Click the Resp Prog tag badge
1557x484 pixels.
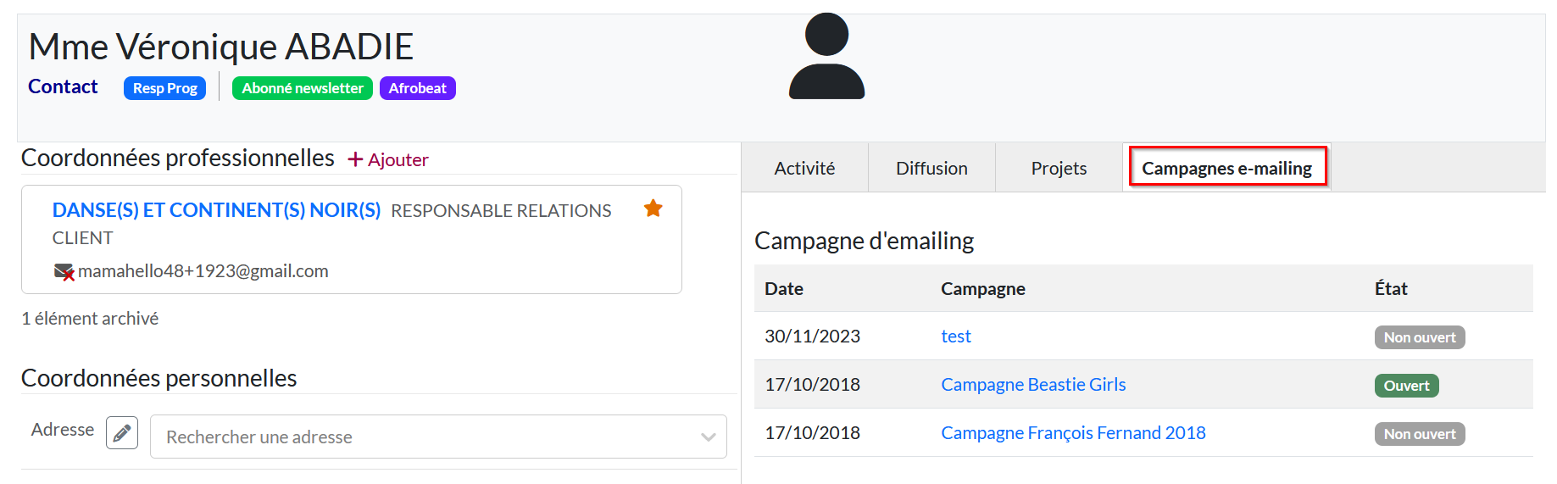[164, 88]
